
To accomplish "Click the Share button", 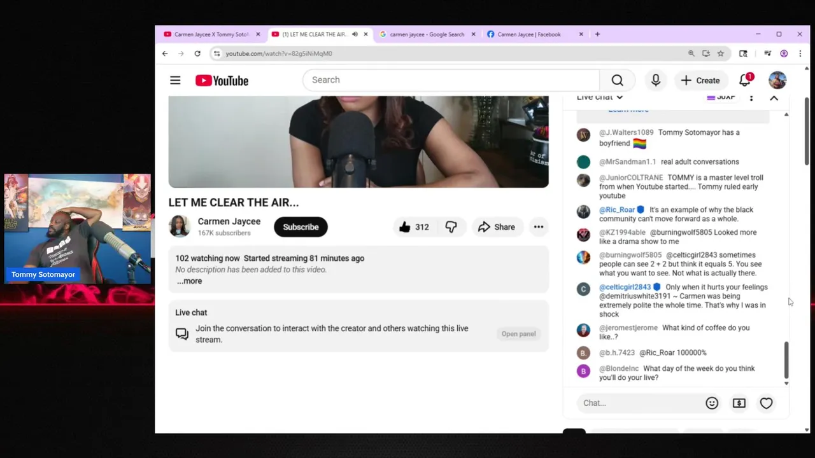I will [496, 227].
